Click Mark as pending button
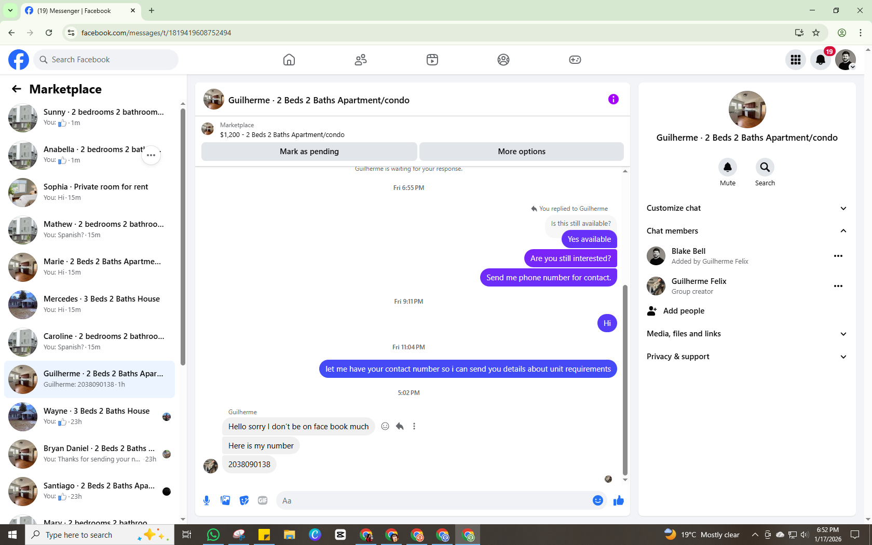 [x=309, y=152]
